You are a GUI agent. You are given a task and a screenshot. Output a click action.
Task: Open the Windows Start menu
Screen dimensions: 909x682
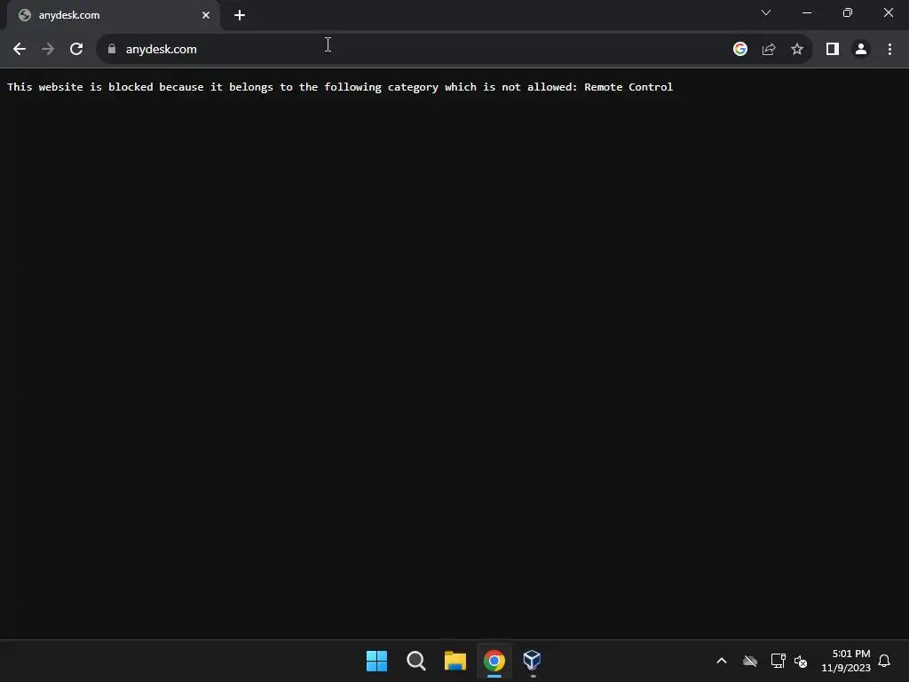point(376,661)
